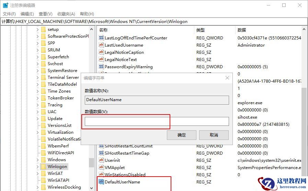The height and width of the screenshot is (191, 308).
Task: Close the 编辑字符串 dialog
Action: click(x=227, y=78)
